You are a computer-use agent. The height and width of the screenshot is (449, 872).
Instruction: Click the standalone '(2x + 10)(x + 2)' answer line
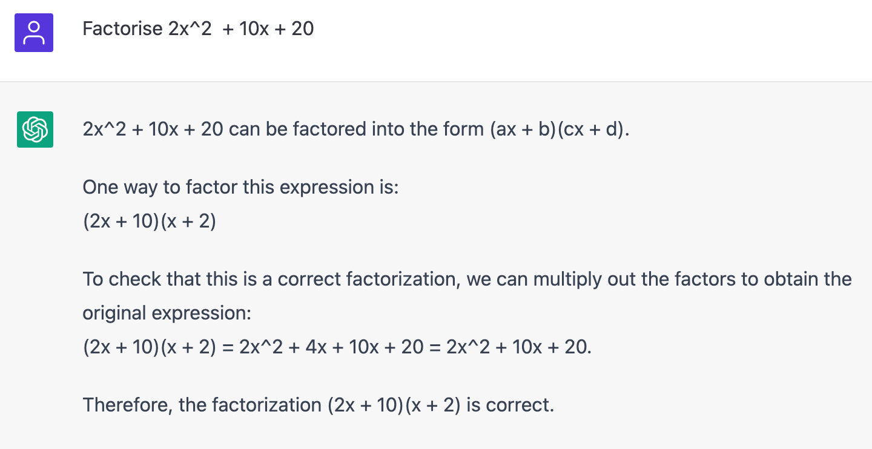point(150,221)
